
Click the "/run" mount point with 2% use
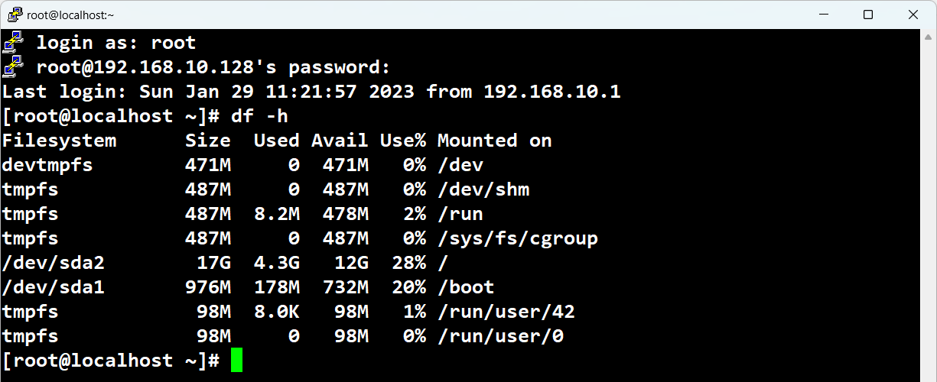click(x=460, y=214)
